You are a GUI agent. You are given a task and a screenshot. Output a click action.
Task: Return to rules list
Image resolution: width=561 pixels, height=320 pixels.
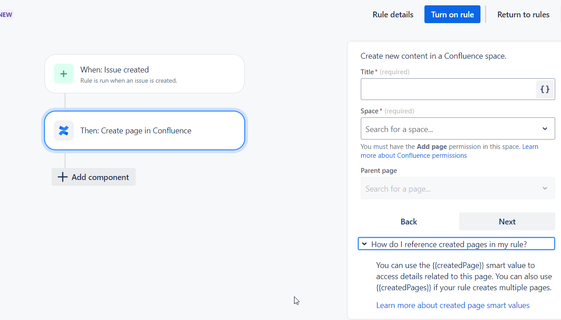(523, 15)
